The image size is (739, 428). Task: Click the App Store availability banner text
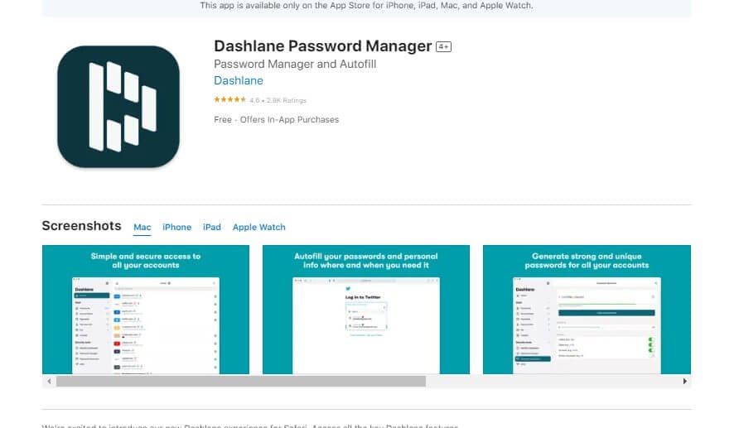coord(366,6)
